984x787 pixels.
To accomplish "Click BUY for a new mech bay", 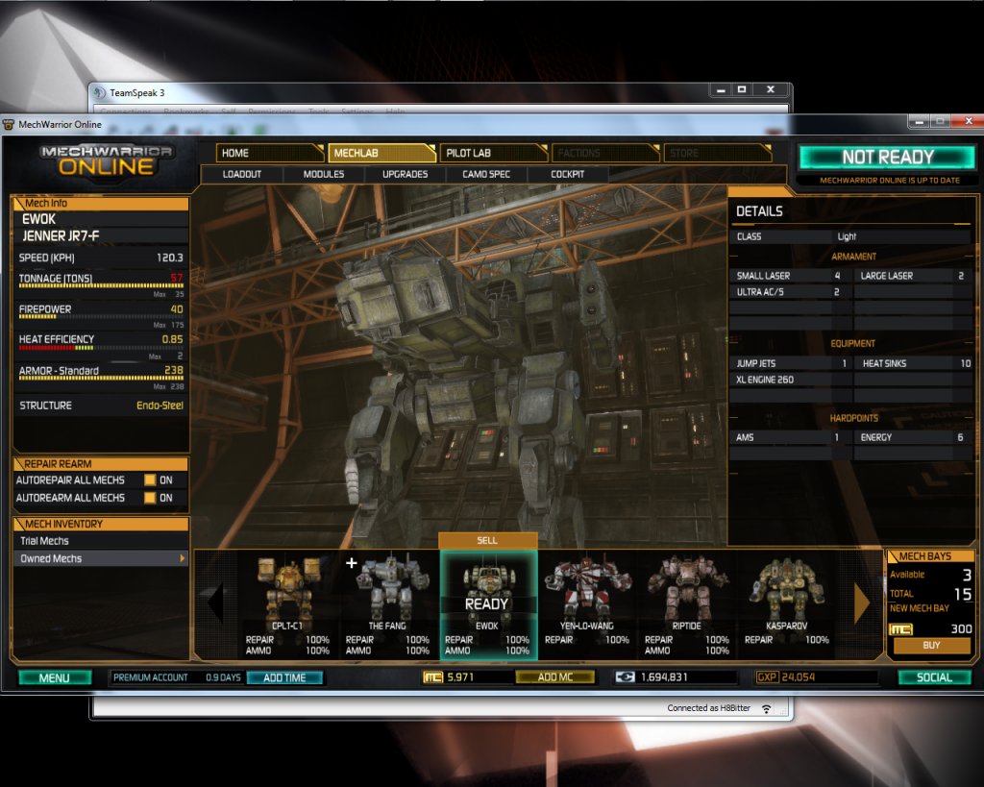I will [931, 645].
